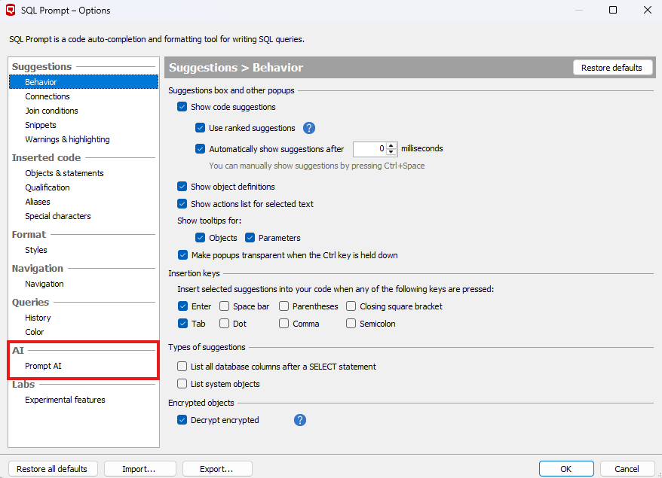662x478 pixels.
Task: Close the SQL Prompt Options window
Action: point(647,10)
